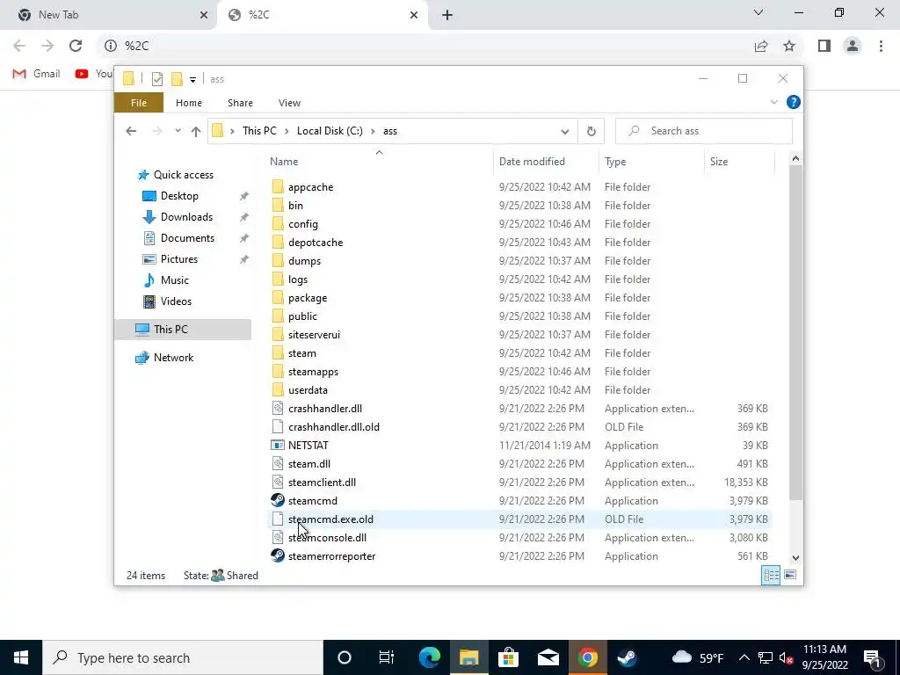Select the steamerrorreporter Steam icon

pyautogui.click(x=278, y=555)
